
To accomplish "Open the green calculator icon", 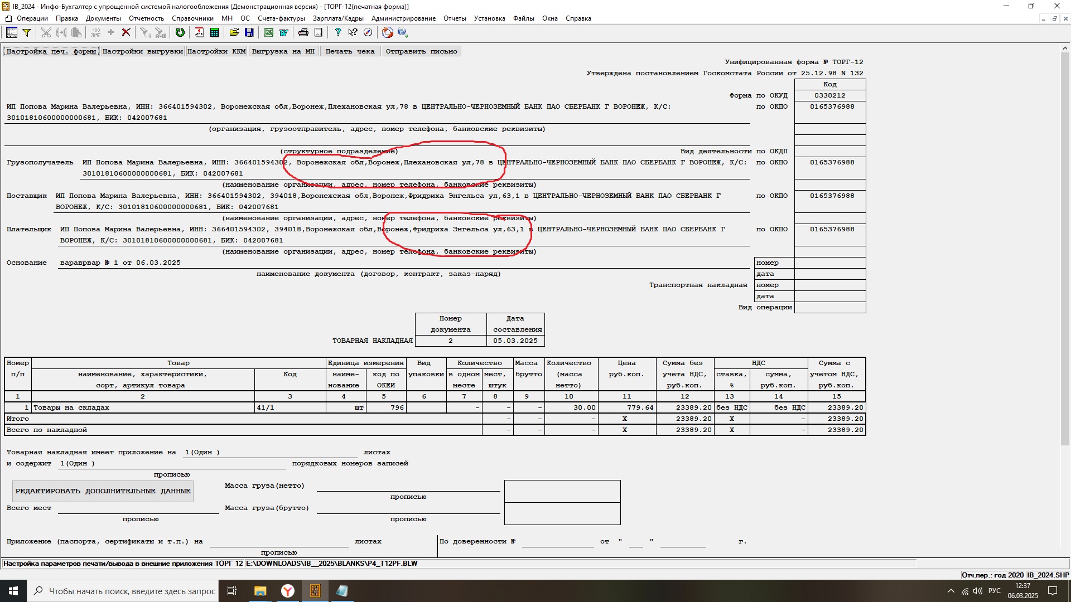I will [x=214, y=33].
